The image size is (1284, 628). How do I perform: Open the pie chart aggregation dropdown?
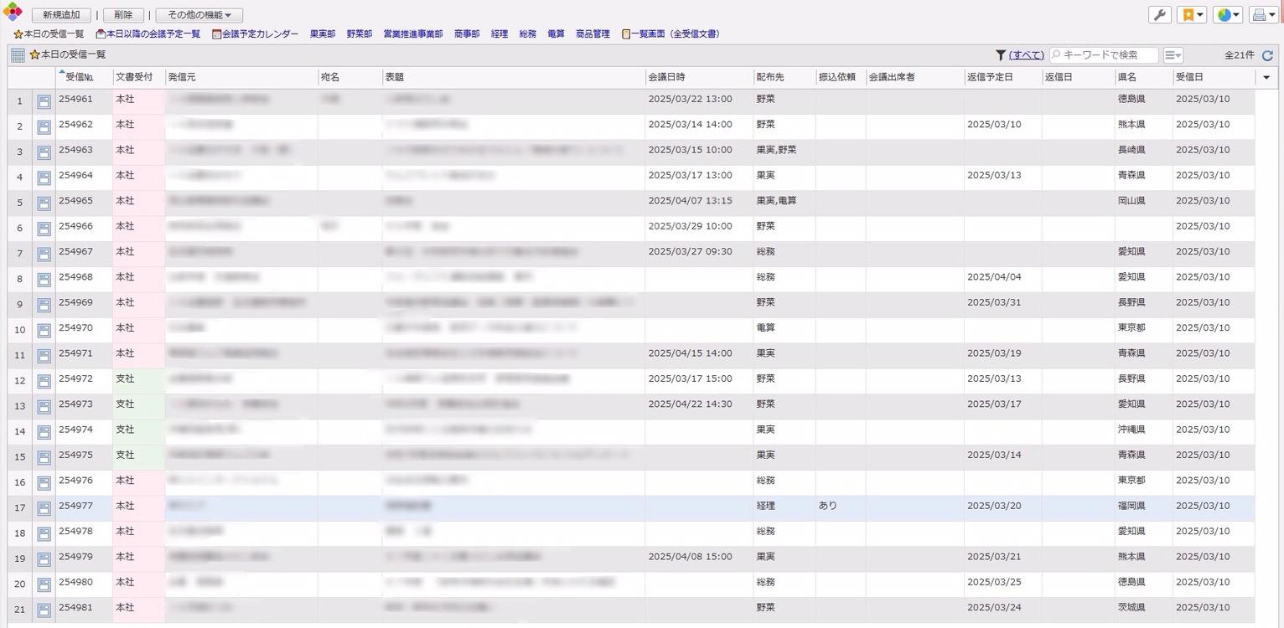pyautogui.click(x=1227, y=15)
